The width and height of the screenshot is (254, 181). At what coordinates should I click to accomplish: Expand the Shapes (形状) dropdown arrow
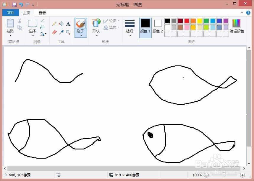click(x=97, y=35)
